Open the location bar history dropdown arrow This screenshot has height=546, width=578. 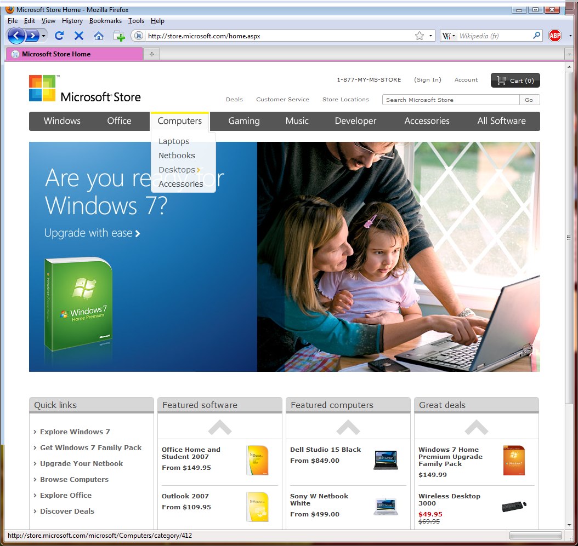point(430,36)
